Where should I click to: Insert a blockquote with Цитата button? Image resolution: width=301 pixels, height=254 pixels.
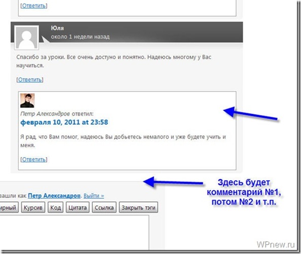click(x=78, y=207)
